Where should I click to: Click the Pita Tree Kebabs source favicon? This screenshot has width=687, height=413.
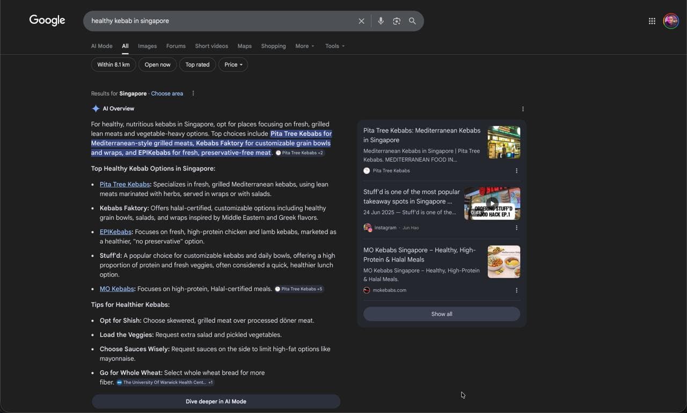pyautogui.click(x=367, y=171)
